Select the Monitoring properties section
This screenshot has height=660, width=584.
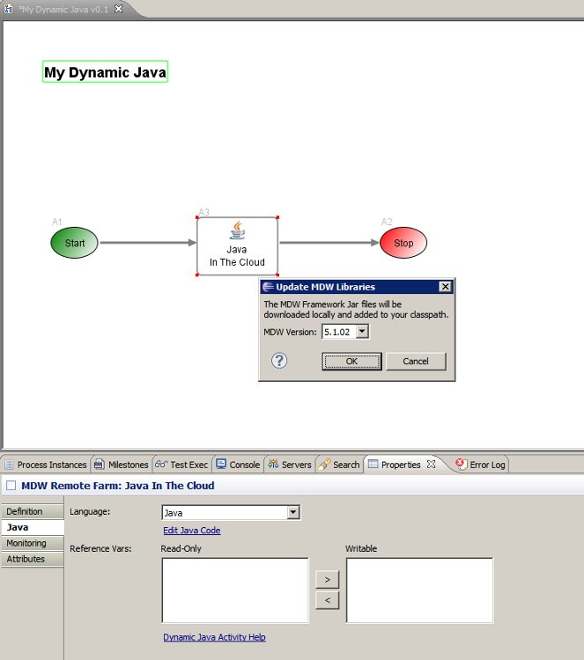click(33, 543)
